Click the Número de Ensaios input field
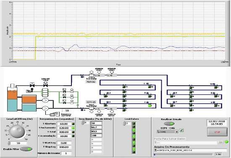The image size is (231, 158). (66, 153)
